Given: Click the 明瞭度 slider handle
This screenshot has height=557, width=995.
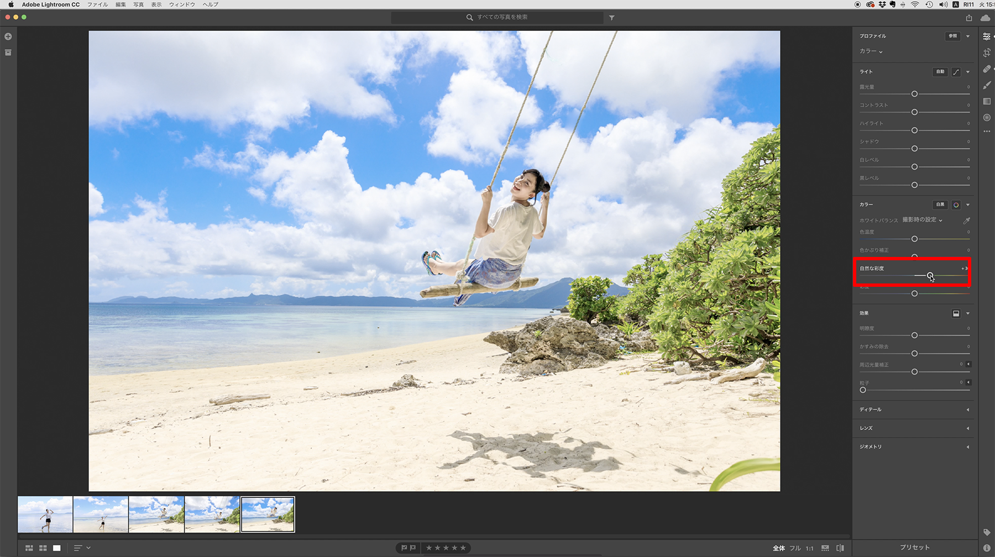Looking at the screenshot, I should pyautogui.click(x=914, y=335).
